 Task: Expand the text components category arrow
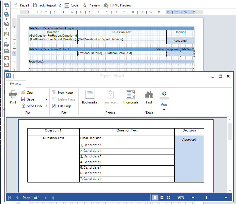point(7,29)
